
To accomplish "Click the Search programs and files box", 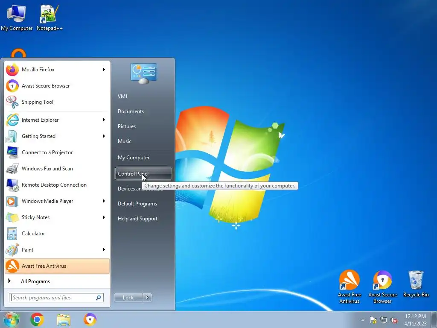I will click(56, 298).
